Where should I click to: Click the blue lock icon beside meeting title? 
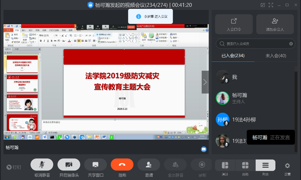[x=90, y=5]
